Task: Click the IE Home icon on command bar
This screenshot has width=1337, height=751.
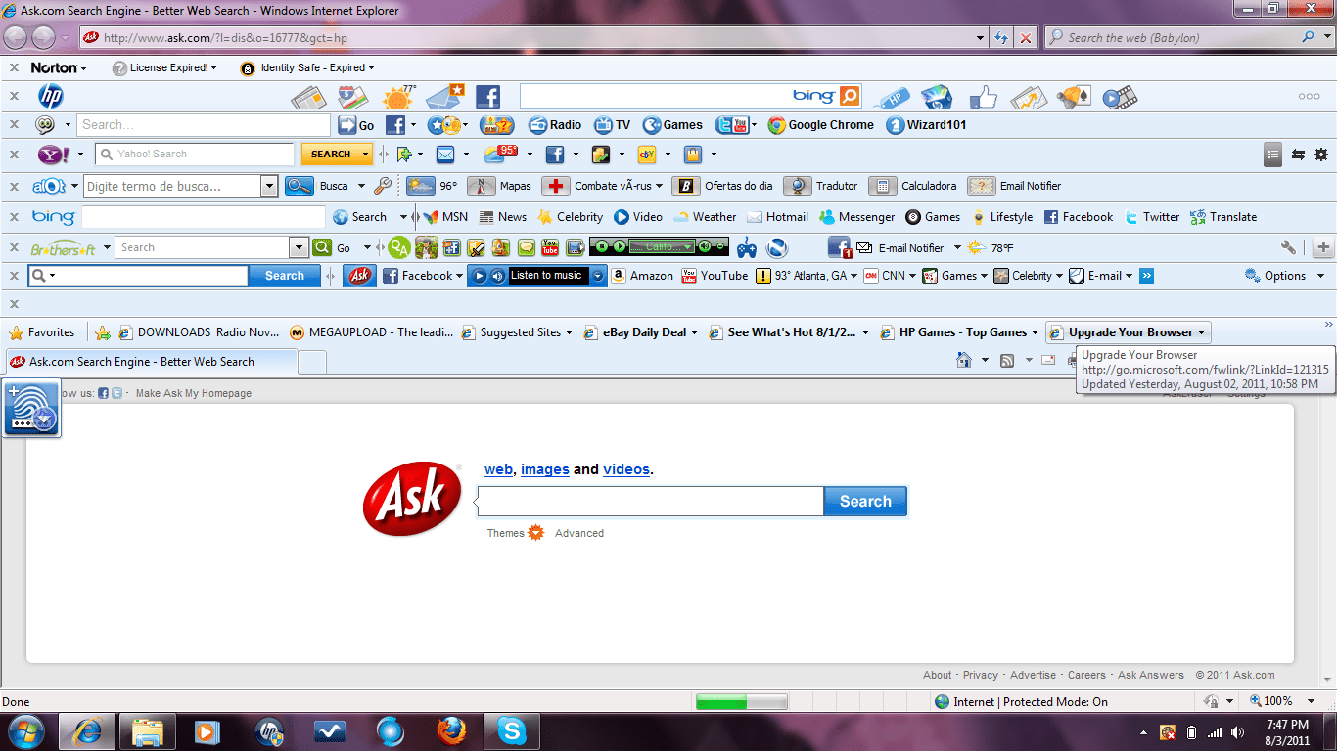Action: click(x=964, y=360)
